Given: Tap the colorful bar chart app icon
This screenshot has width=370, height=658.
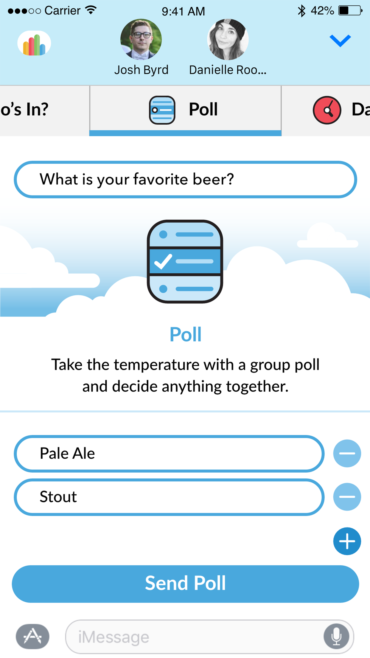Looking at the screenshot, I should point(34,44).
